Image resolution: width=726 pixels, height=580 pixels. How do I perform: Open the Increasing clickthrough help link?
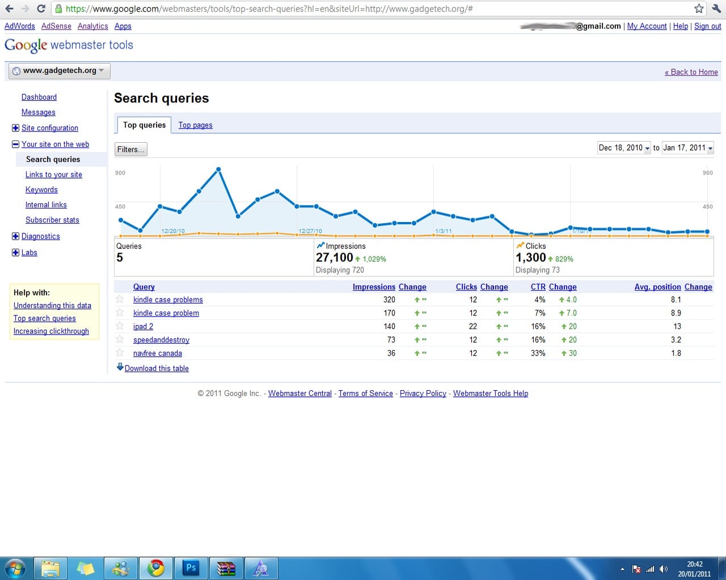pyautogui.click(x=51, y=331)
